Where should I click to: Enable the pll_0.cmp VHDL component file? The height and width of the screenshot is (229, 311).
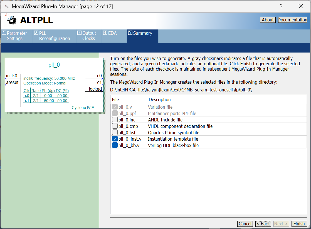coord(115,126)
